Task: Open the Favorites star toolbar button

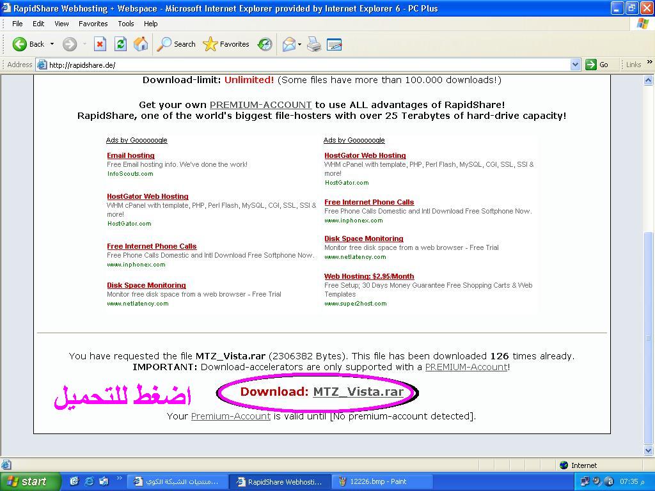Action: click(x=226, y=44)
